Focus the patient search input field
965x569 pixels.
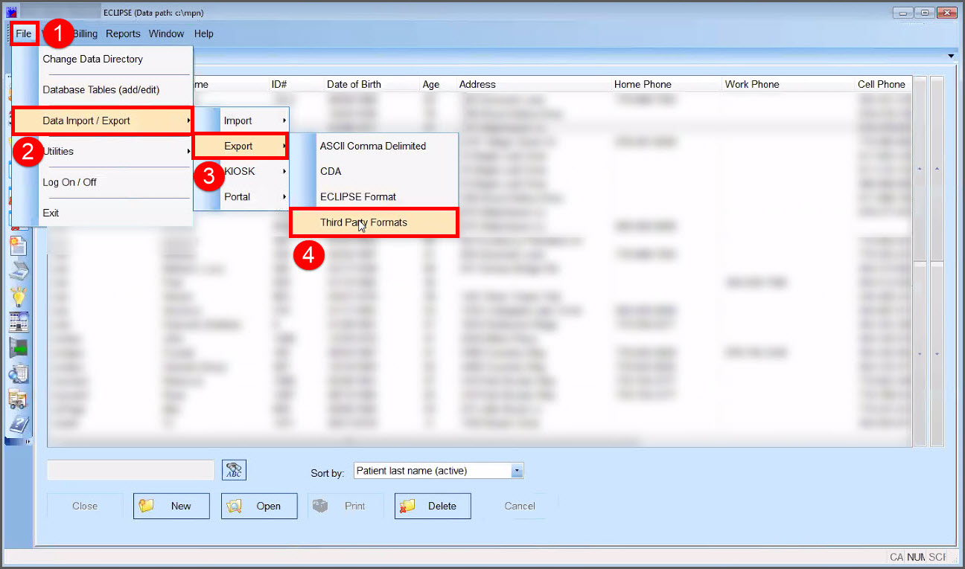[x=130, y=470]
